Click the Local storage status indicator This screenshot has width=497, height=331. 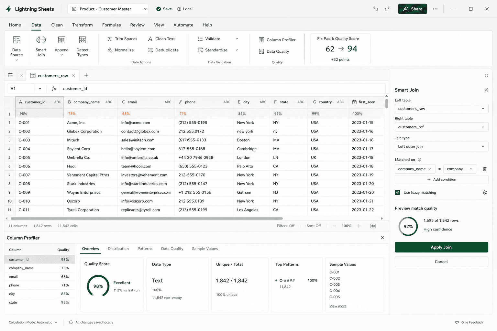click(x=185, y=9)
